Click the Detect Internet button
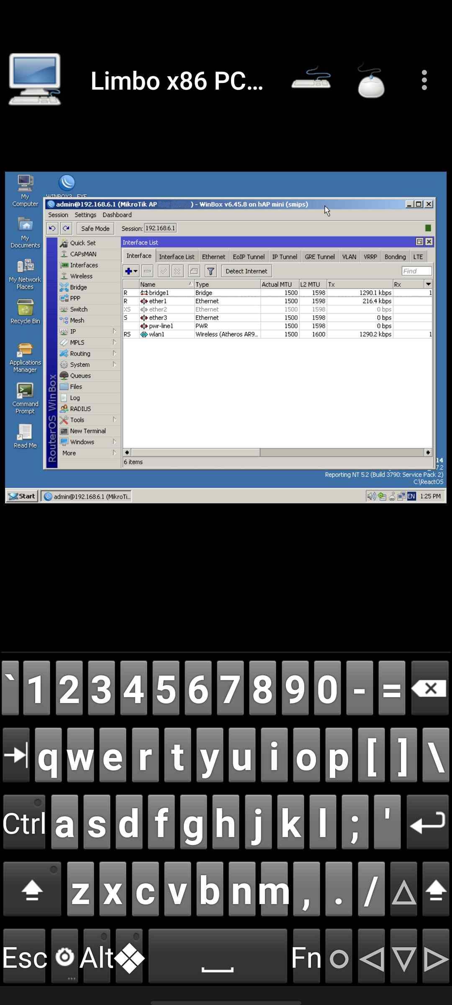 click(x=246, y=271)
